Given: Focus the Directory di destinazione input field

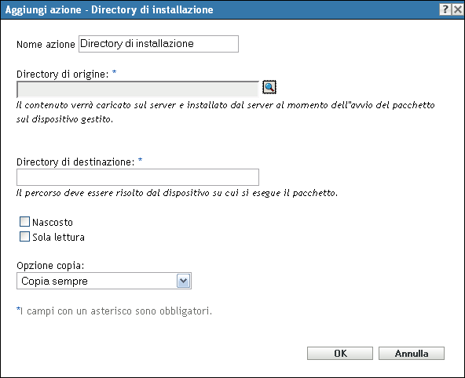Looking at the screenshot, I should click(138, 177).
